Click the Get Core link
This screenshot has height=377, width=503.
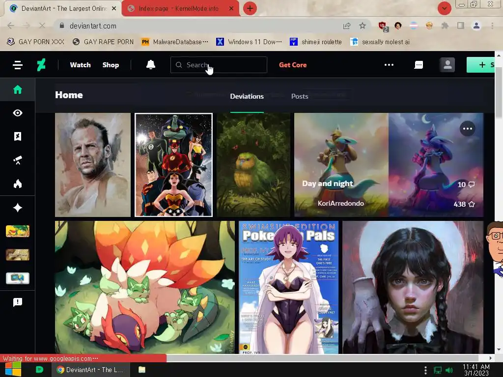click(293, 65)
